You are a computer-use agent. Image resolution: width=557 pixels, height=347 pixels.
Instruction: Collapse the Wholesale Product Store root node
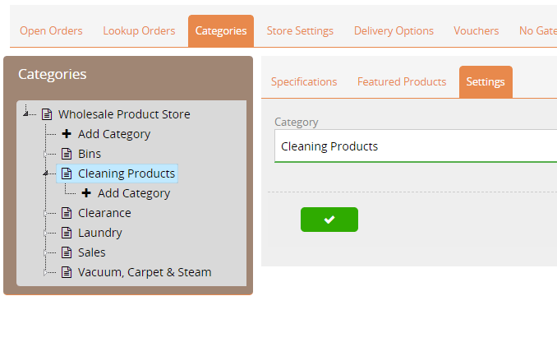pyautogui.click(x=26, y=114)
